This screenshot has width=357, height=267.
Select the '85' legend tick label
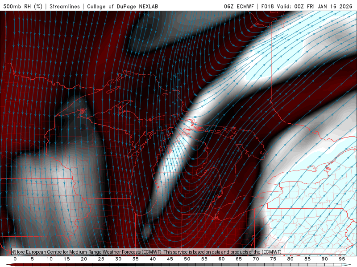(x=307, y=259)
